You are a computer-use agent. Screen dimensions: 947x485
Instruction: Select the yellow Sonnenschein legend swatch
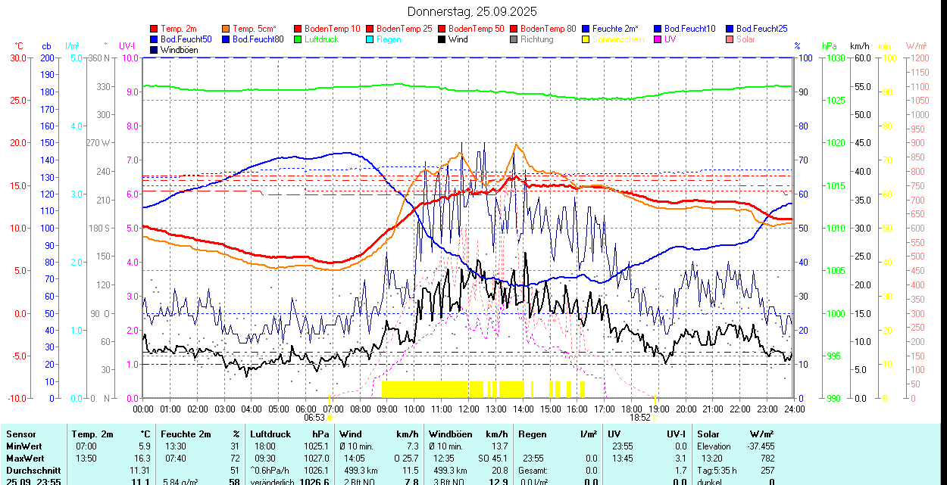(586, 39)
